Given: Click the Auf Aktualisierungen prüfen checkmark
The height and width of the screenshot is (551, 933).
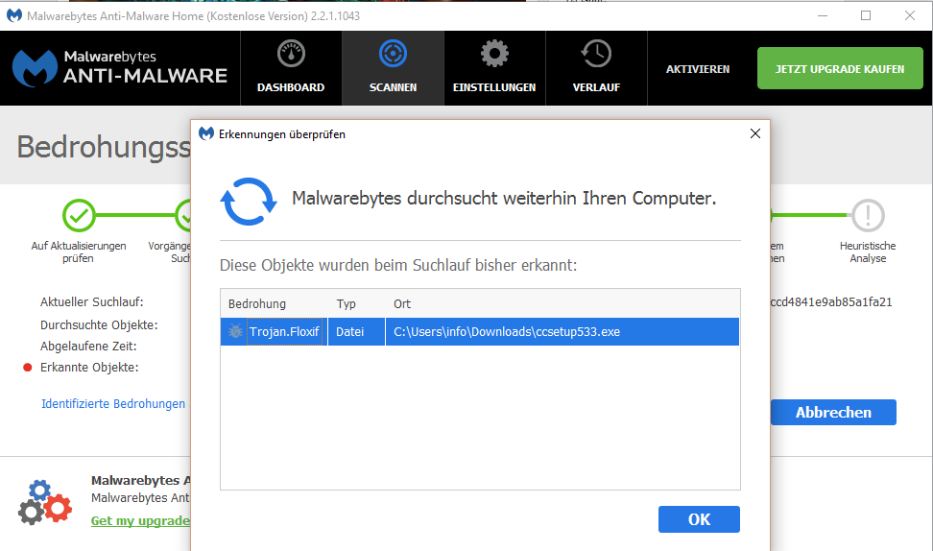Looking at the screenshot, I should click(x=79, y=215).
